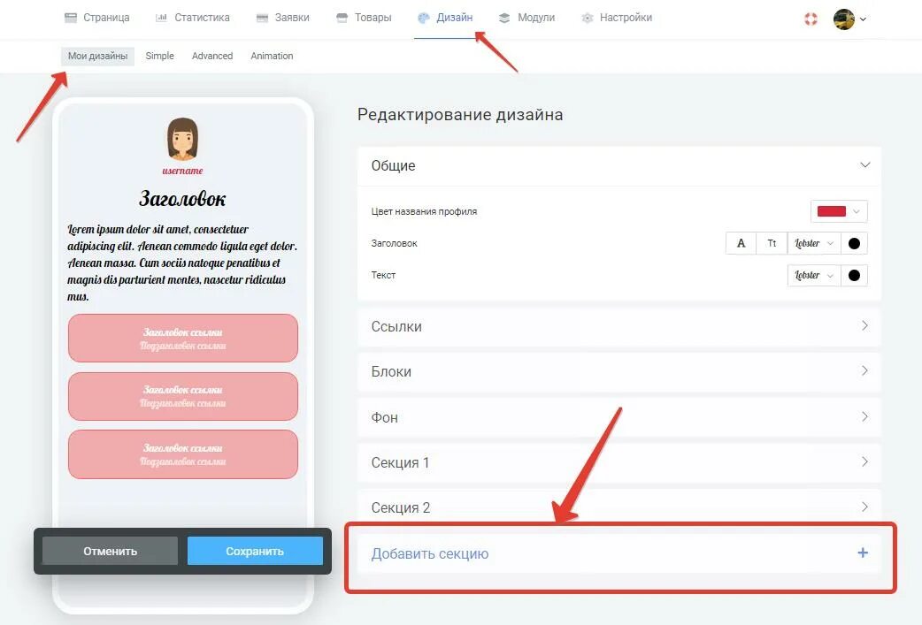This screenshot has width=922, height=625.
Task: Click the girl avatar in phone preview
Action: pos(182,139)
